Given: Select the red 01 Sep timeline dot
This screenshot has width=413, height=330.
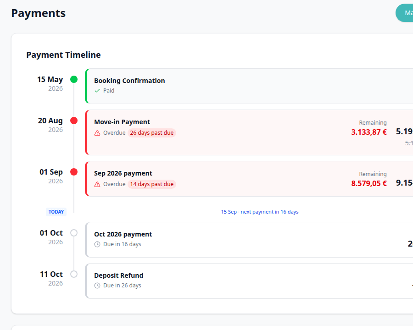Looking at the screenshot, I should tap(74, 172).
